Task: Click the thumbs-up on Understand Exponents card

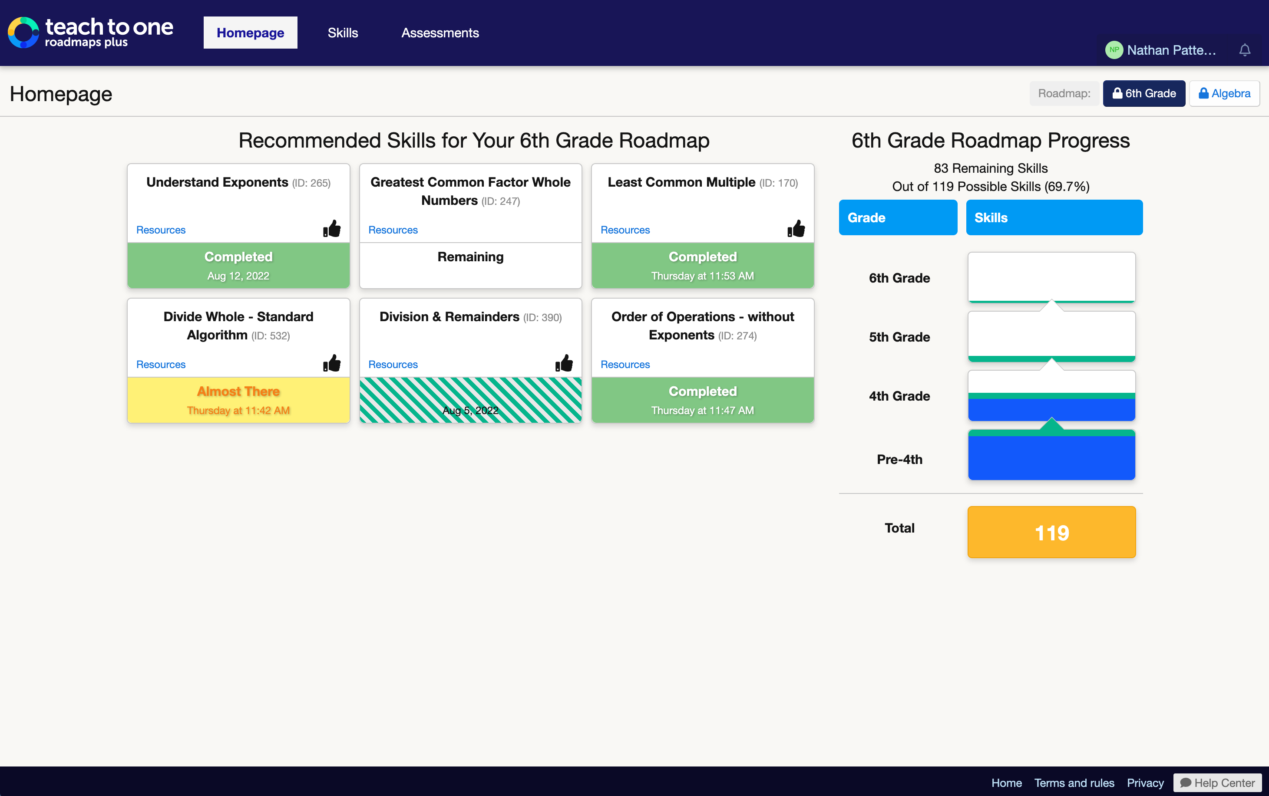Action: (x=331, y=228)
